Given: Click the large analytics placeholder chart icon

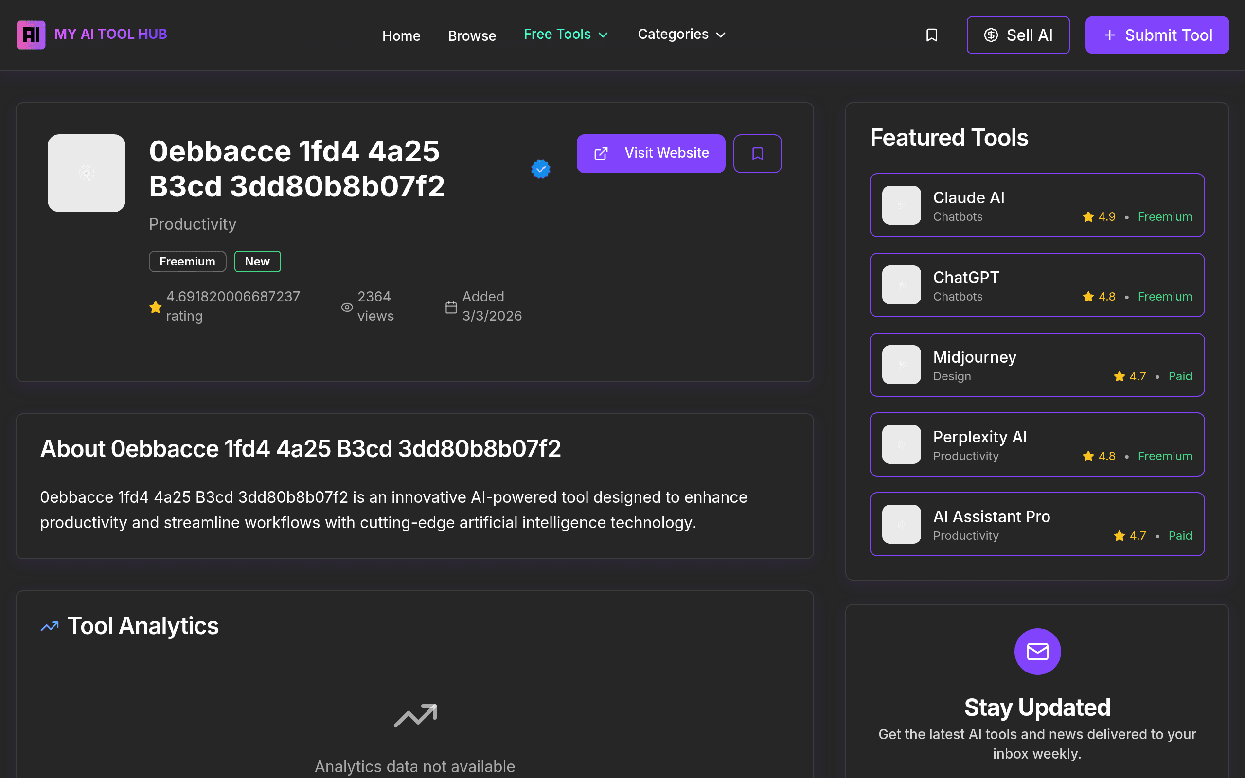Looking at the screenshot, I should pos(415,715).
